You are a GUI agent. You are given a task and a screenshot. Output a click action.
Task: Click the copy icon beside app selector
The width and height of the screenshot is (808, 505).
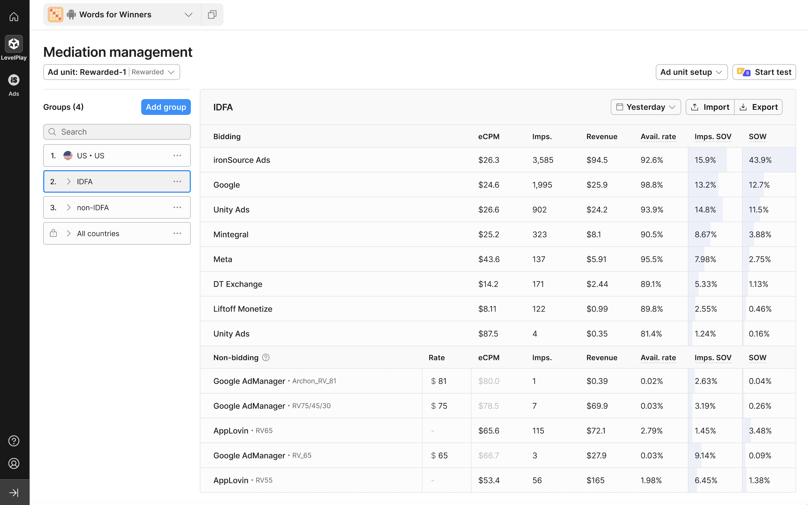[x=212, y=14]
